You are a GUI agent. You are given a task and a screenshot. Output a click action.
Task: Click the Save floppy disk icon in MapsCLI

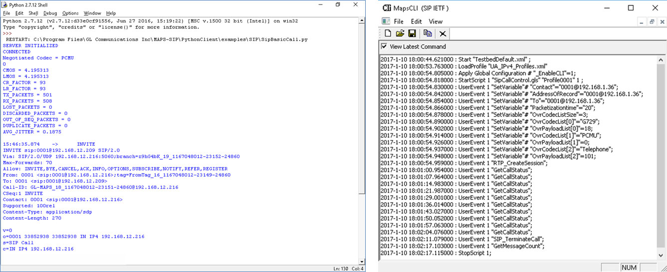click(x=412, y=33)
